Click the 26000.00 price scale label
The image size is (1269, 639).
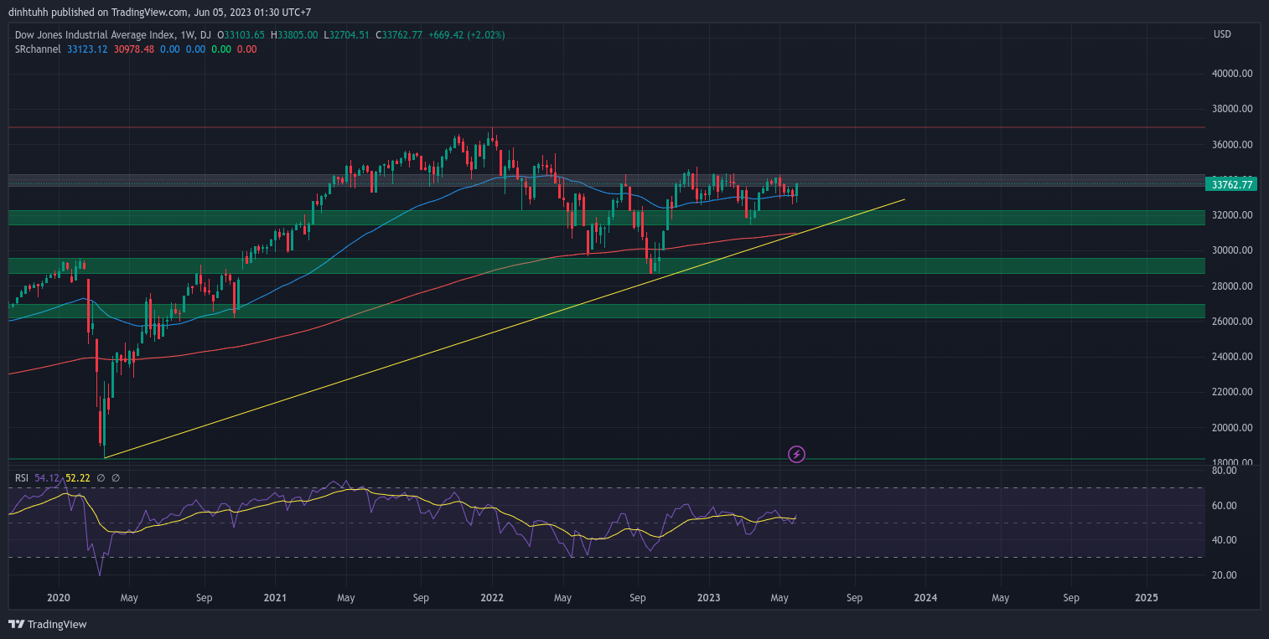click(x=1232, y=322)
